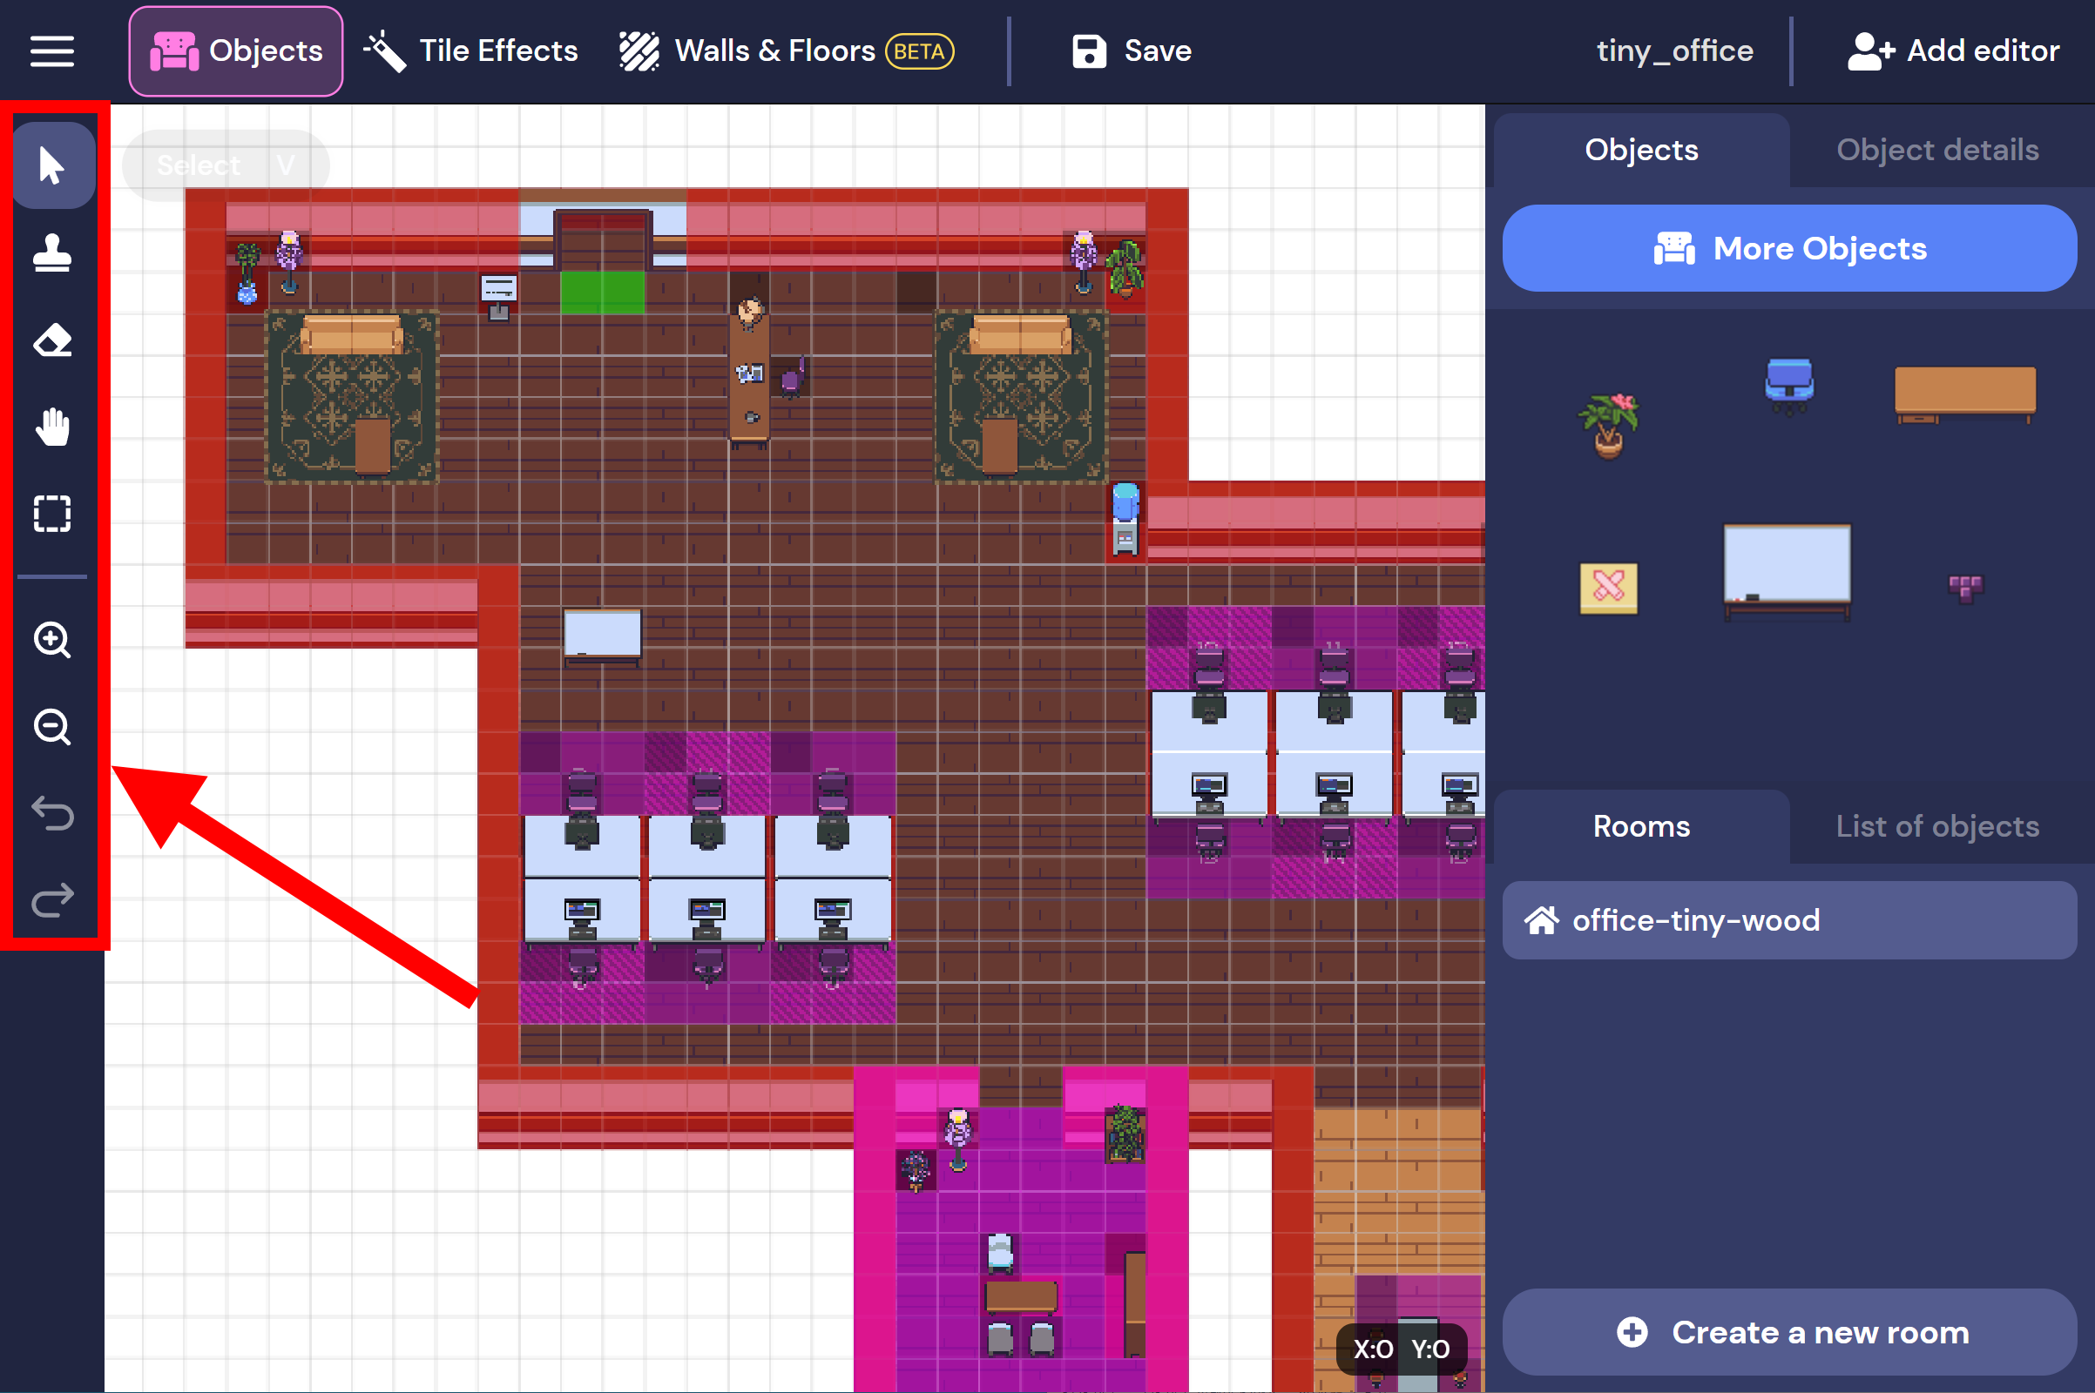Switch to List of objects tab
The image size is (2095, 1393).
(1936, 826)
